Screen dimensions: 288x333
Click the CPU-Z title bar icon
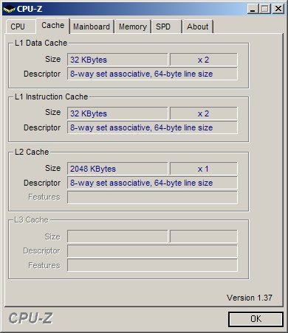click(9, 9)
